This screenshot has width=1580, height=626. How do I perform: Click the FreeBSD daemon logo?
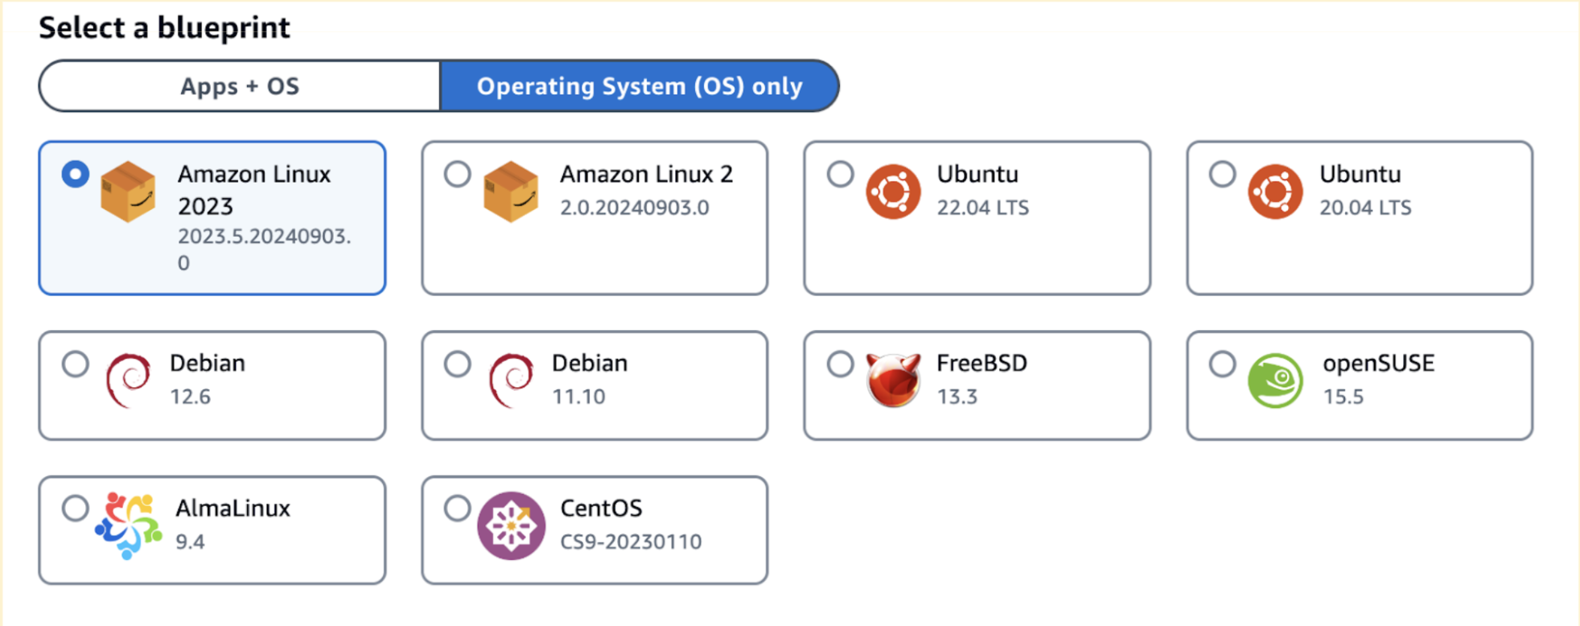(893, 380)
